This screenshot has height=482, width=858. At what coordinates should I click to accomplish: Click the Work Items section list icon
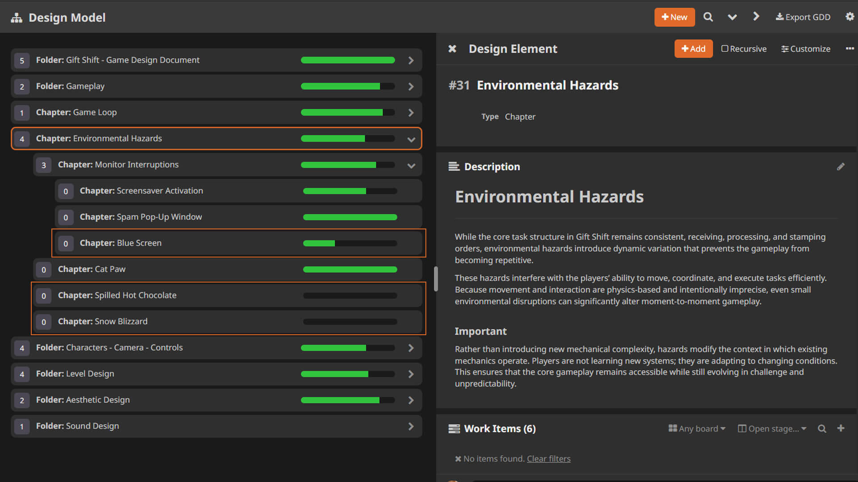[454, 429]
